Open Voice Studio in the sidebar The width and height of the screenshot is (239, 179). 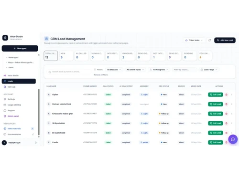[x=13, y=75]
